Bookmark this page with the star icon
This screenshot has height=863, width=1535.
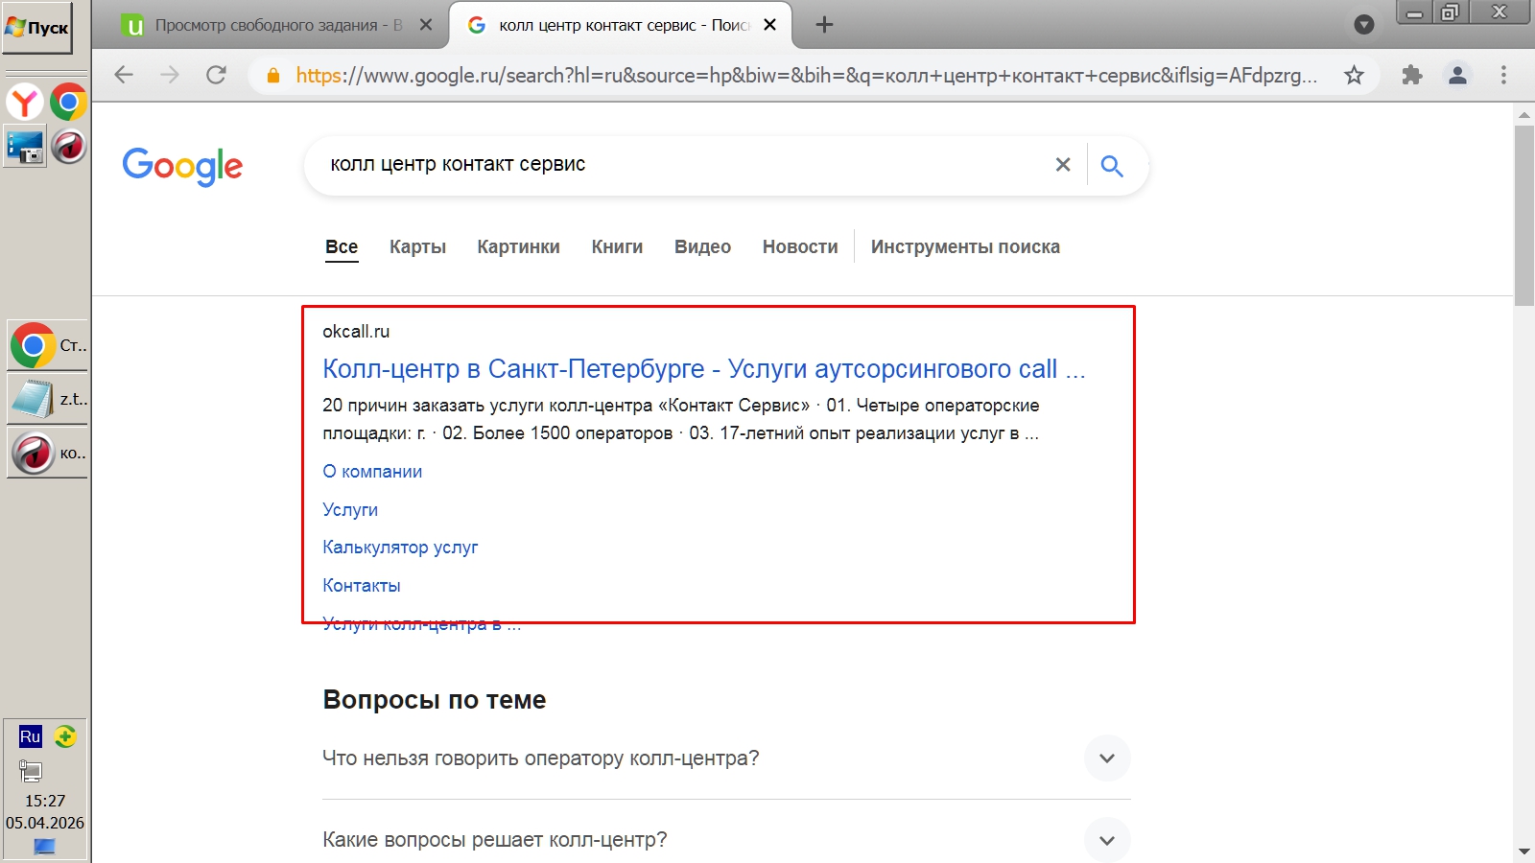[1354, 75]
